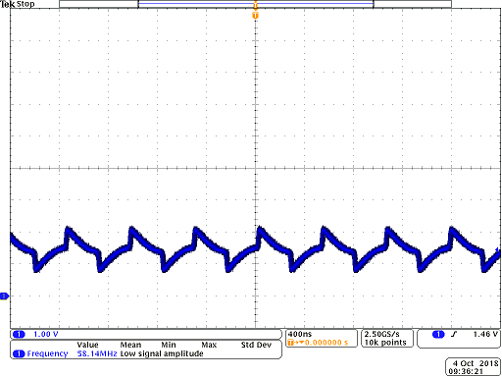Click the Low signal amplitude warning text
Viewport: 502px width, 377px height.
coord(162,353)
